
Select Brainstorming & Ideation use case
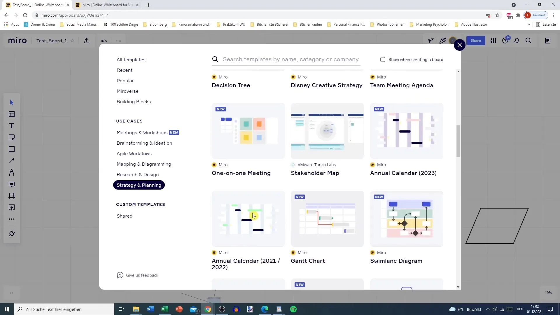click(x=144, y=143)
